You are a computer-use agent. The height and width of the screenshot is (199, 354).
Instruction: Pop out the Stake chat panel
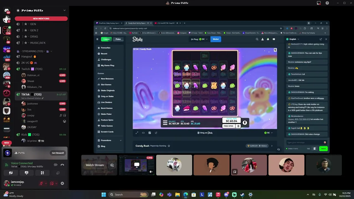tap(321, 39)
